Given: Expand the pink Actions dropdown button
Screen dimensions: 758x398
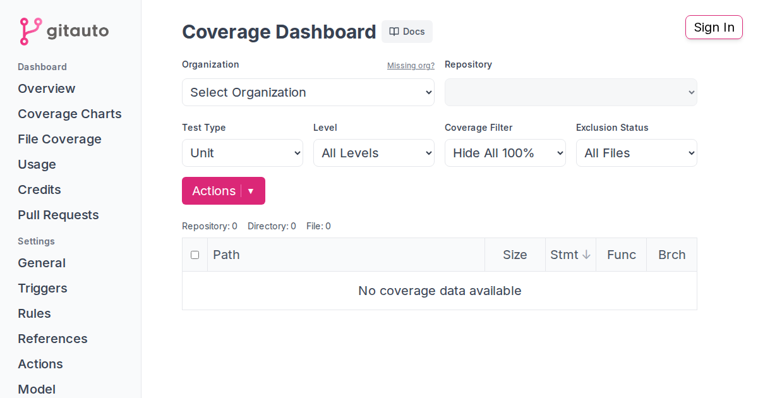Looking at the screenshot, I should [224, 191].
